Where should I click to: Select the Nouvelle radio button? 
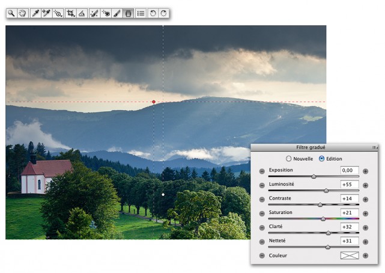(289, 159)
